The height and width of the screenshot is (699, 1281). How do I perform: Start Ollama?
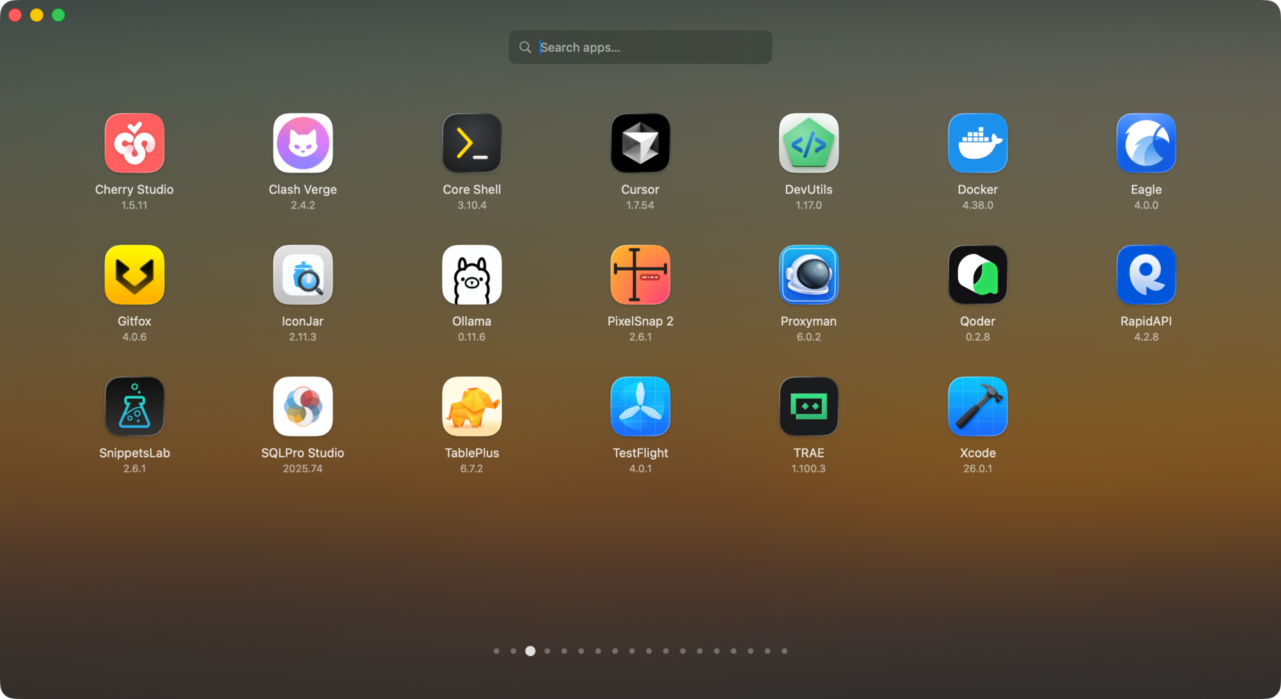(472, 275)
